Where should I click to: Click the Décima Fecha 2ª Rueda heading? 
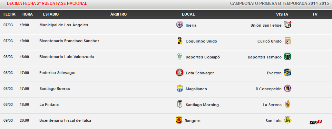tap(47, 3)
